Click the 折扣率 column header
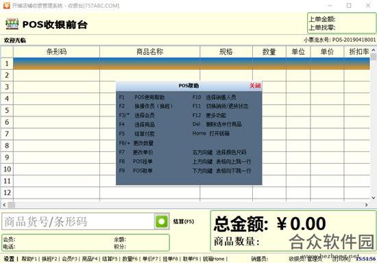The height and width of the screenshot is (263, 377). tap(358, 51)
